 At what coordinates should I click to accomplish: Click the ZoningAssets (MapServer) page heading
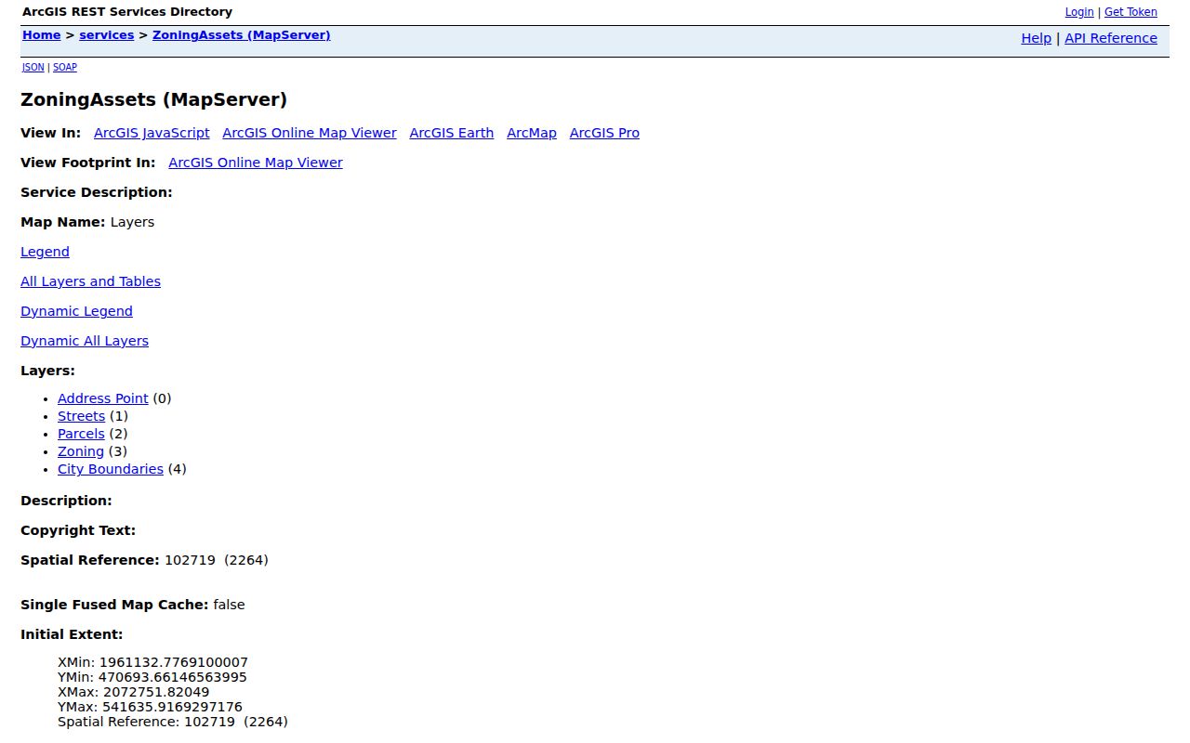(154, 99)
